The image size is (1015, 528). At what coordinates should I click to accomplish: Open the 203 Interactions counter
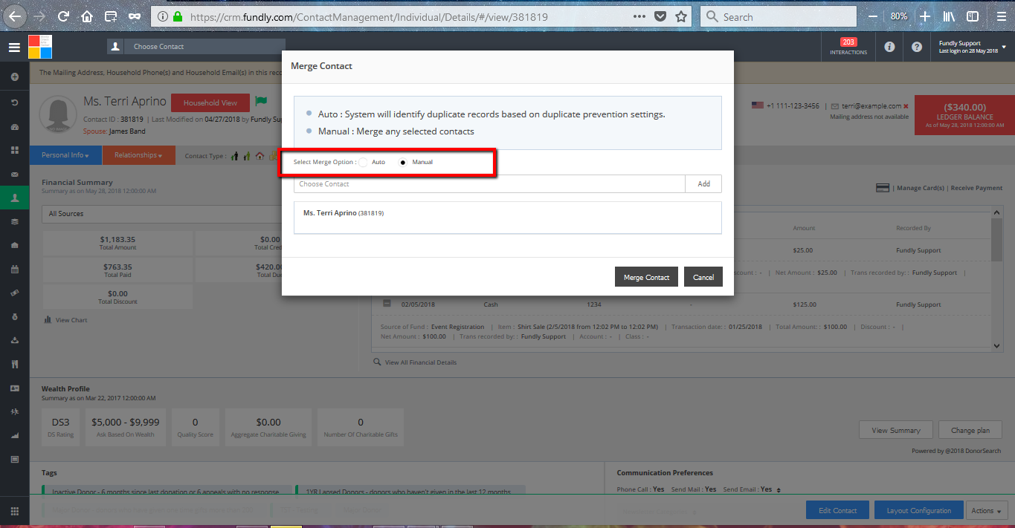(x=848, y=47)
